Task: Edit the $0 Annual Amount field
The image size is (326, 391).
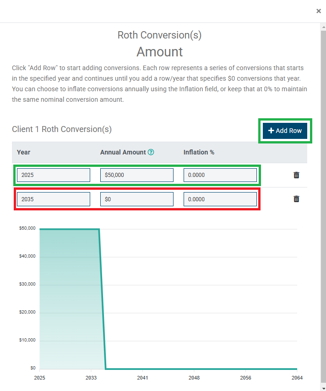Action: [137, 199]
